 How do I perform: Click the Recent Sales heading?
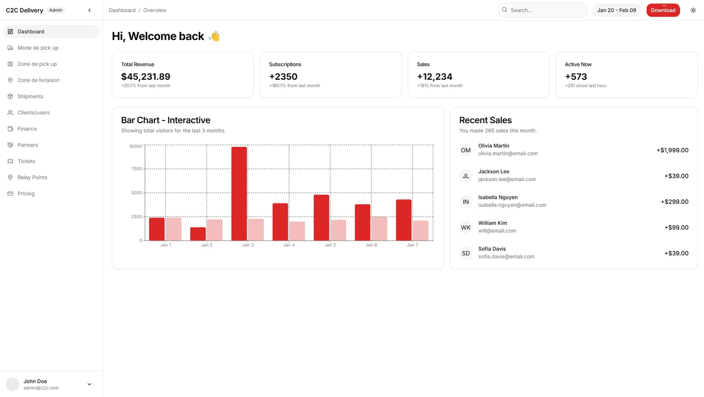(x=485, y=120)
